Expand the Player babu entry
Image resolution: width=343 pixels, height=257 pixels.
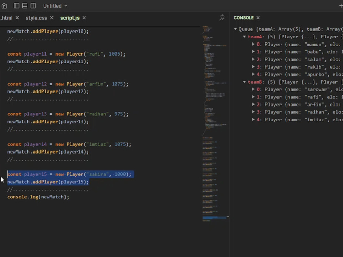(x=253, y=52)
